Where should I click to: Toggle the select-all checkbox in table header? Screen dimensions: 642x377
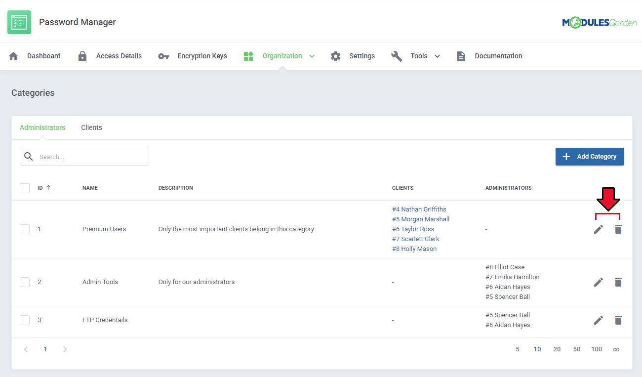click(25, 188)
